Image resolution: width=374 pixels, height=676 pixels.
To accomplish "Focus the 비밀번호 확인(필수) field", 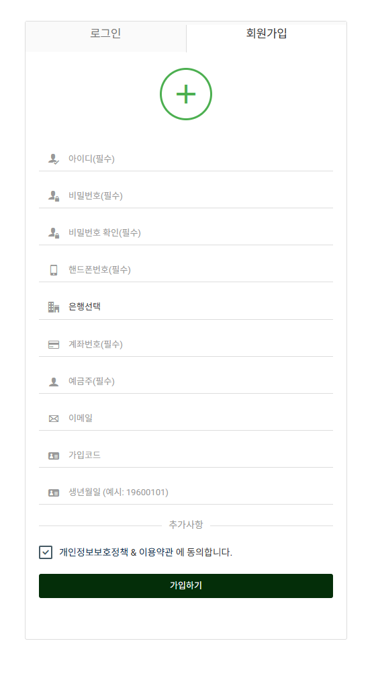I will tap(186, 233).
